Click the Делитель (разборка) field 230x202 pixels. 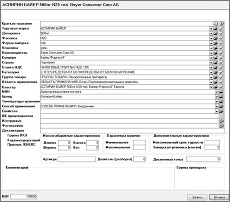pyautogui.click(x=140, y=159)
